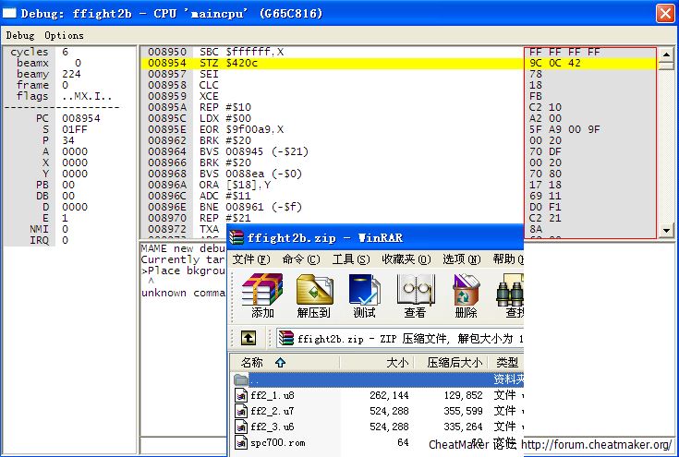Select the ff2_3.u6 file
Viewport: 679px width, 457px height.
pos(273,427)
